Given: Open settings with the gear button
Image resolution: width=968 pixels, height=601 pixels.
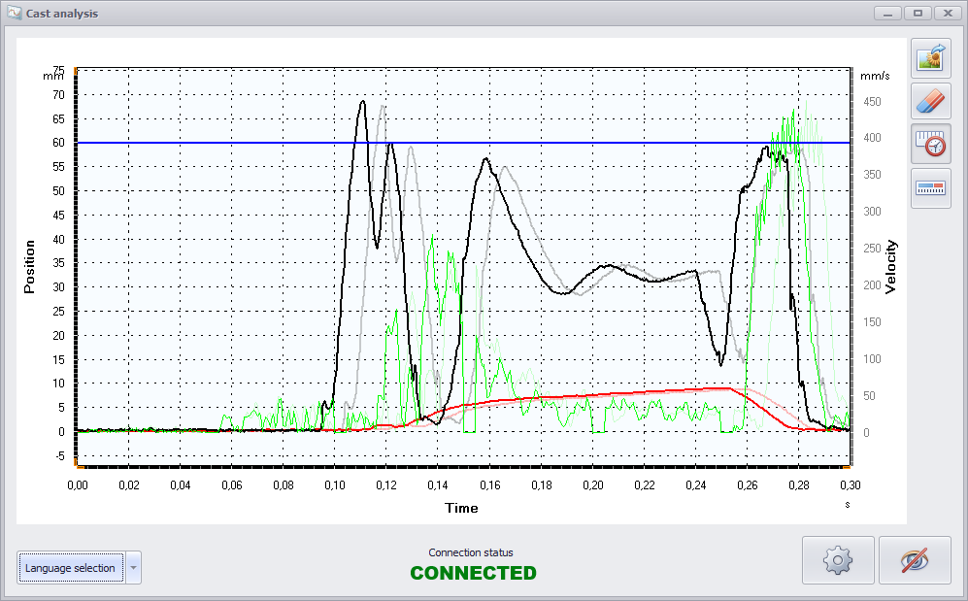Looking at the screenshot, I should click(x=838, y=560).
